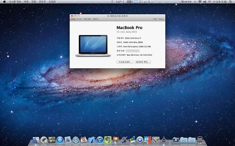Open the Mail stamp icon in dock
The image size is (235, 146).
point(68,140)
